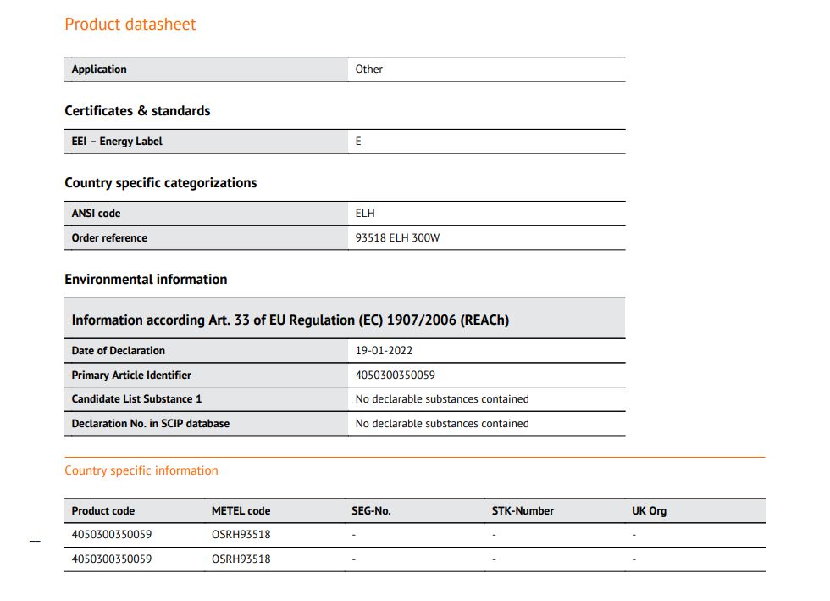The image size is (830, 601).
Task: Click the SCIP database declaration value
Action: click(442, 424)
